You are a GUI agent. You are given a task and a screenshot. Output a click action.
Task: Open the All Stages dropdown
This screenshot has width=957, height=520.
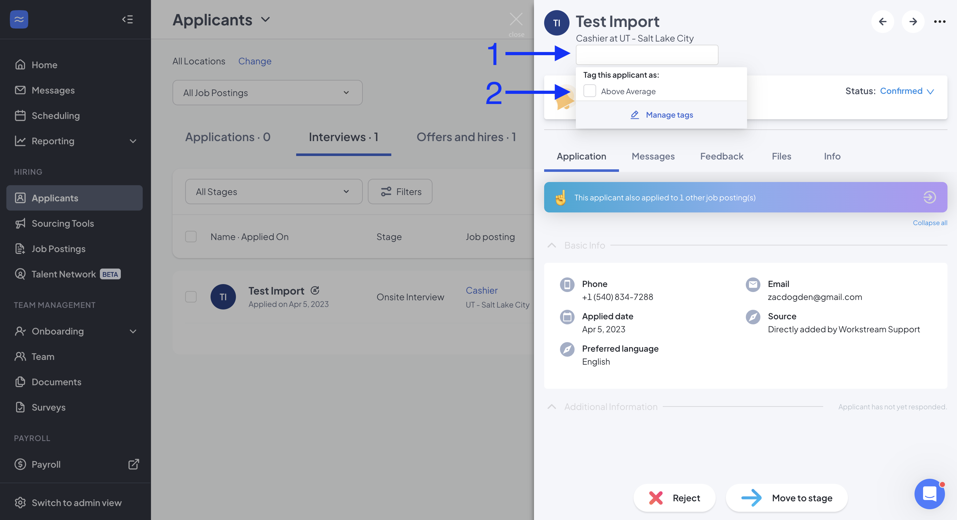click(x=273, y=192)
